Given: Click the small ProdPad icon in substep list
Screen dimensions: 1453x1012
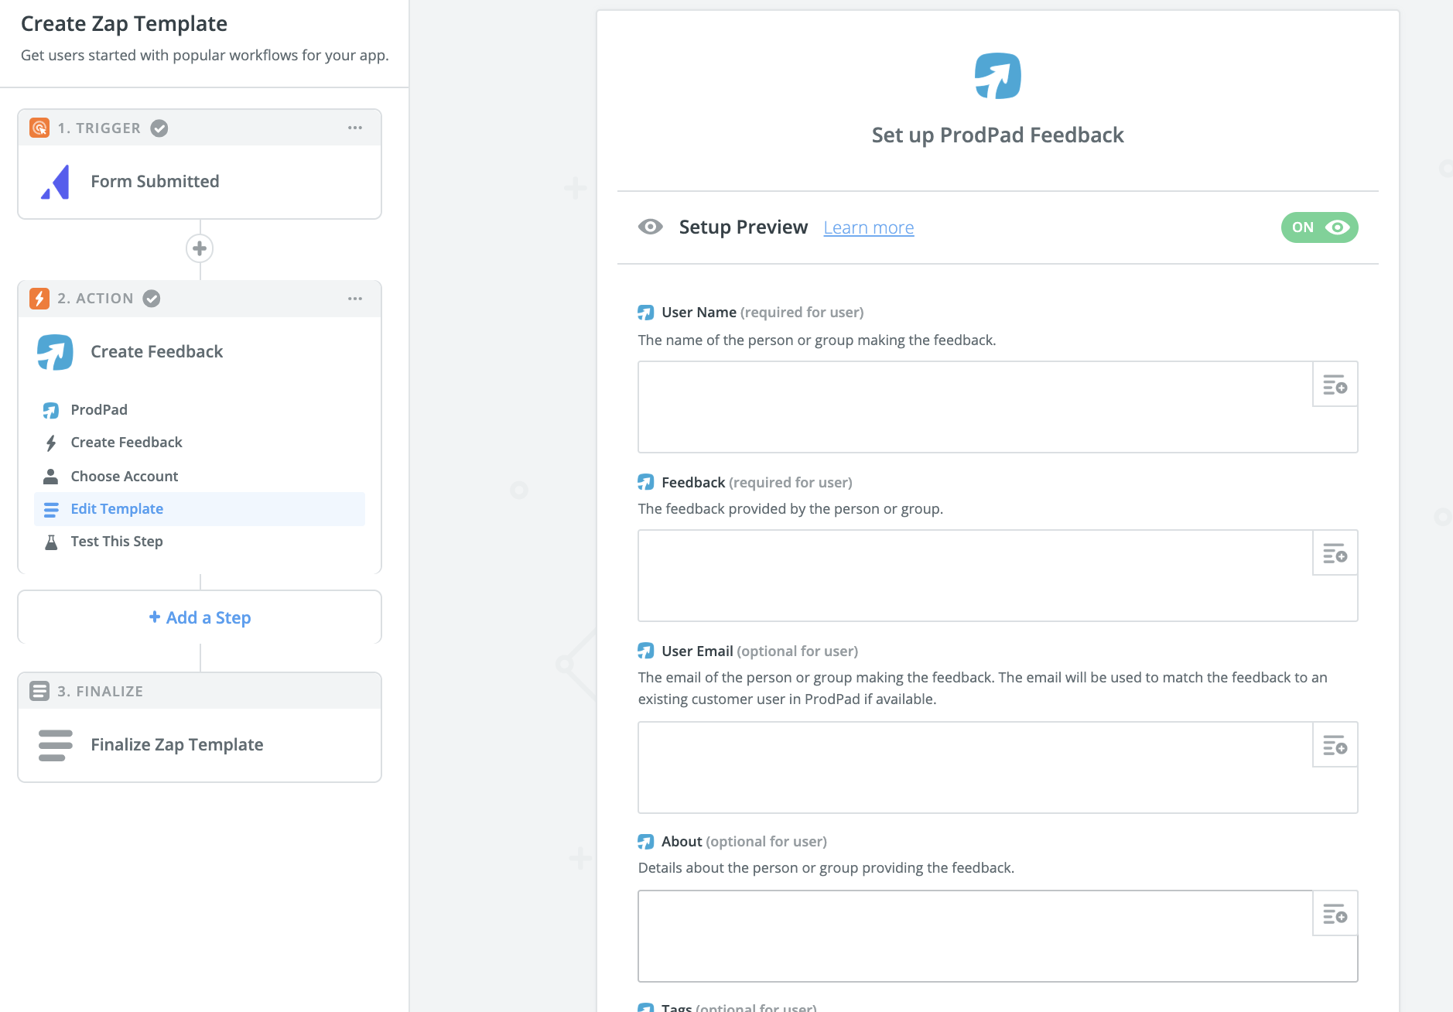Looking at the screenshot, I should 51,410.
